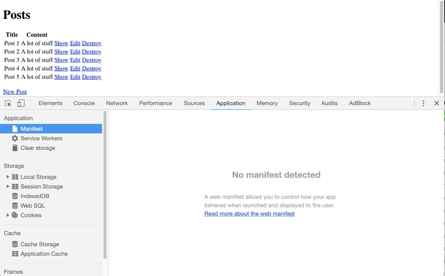
Task: Click the Local Storage grid icon
Action: [x=15, y=177]
